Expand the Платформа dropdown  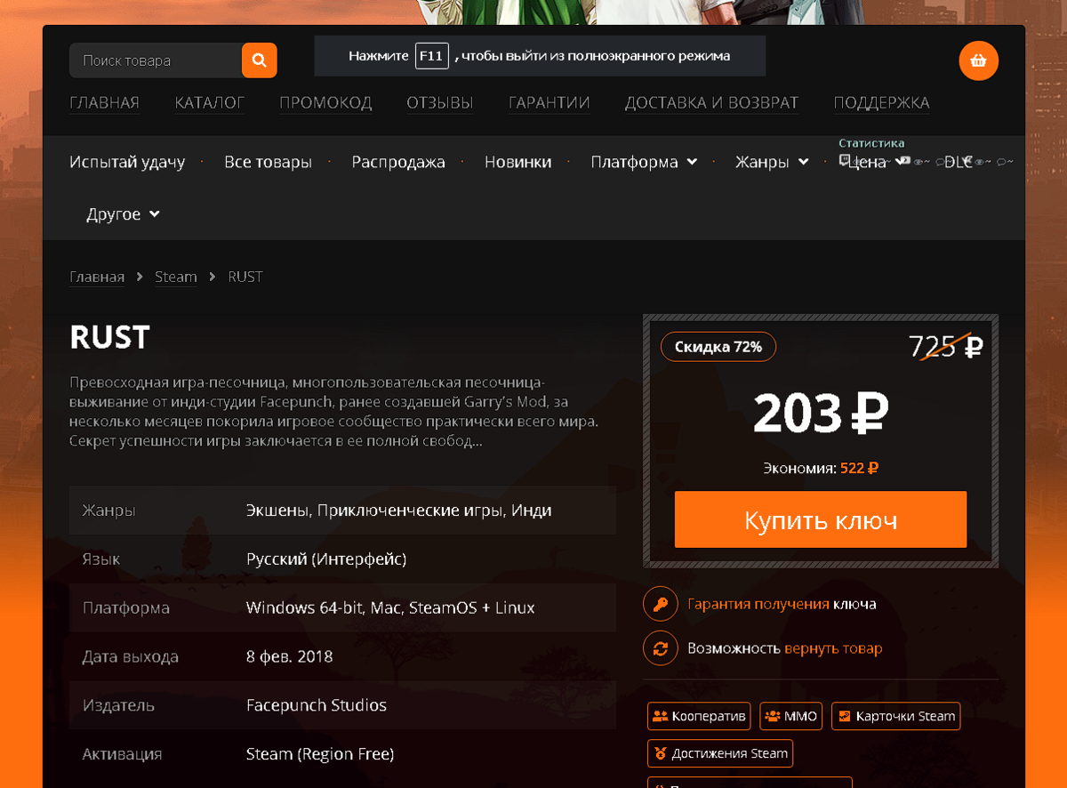[644, 162]
